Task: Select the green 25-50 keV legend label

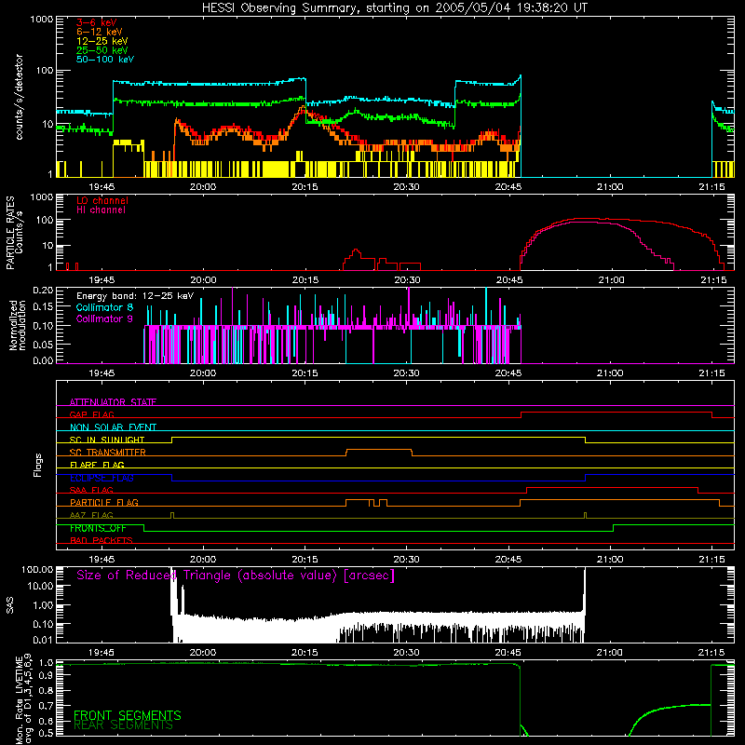Action: [102, 50]
